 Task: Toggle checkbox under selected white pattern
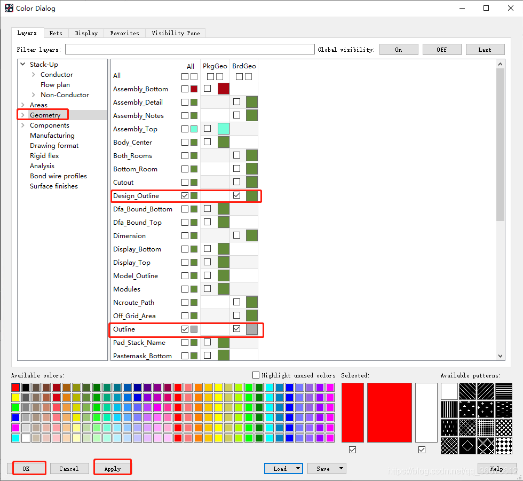422,450
